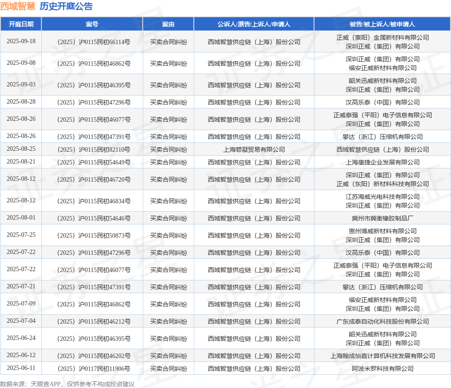
Task: Select date 2025-06-11
Action: click(21, 368)
